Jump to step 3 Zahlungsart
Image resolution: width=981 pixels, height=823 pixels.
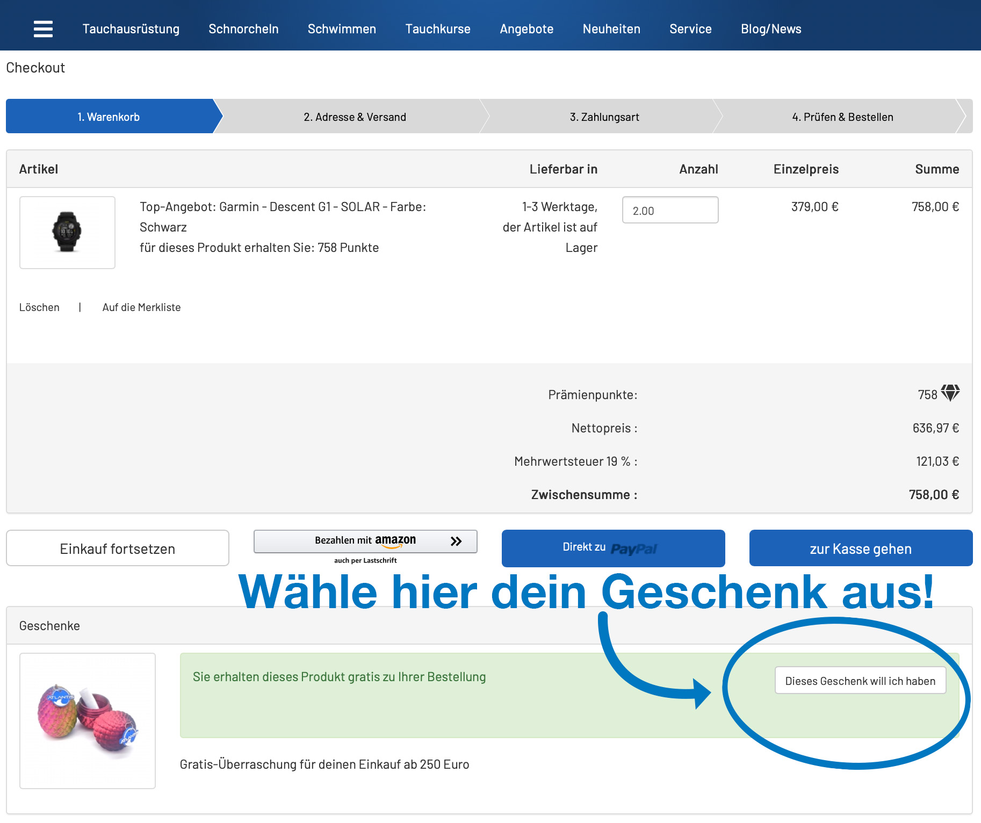(x=604, y=117)
